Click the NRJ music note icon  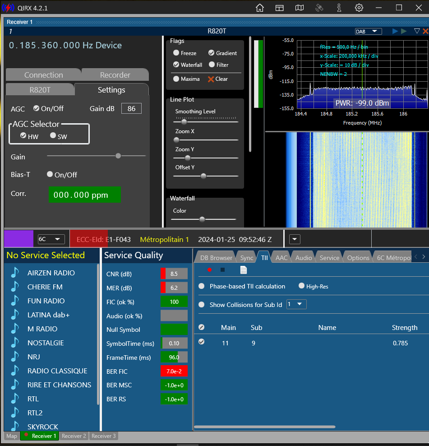pyautogui.click(x=15, y=357)
